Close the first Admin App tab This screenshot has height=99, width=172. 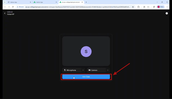pos(30,2)
